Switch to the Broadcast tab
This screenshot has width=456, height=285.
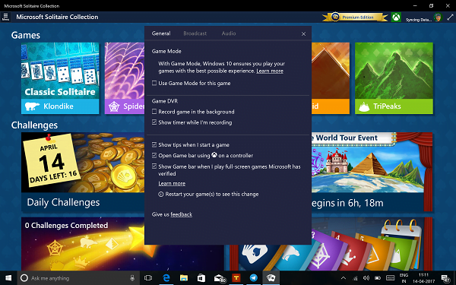pyautogui.click(x=195, y=33)
